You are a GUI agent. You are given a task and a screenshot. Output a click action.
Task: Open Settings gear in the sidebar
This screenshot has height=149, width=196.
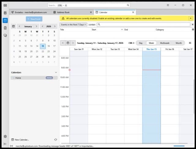pyautogui.click(x=5, y=136)
